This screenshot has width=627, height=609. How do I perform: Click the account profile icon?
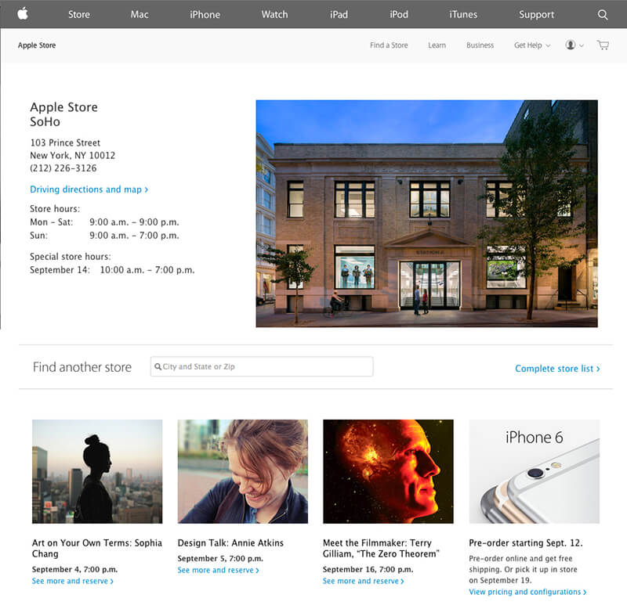tap(571, 45)
